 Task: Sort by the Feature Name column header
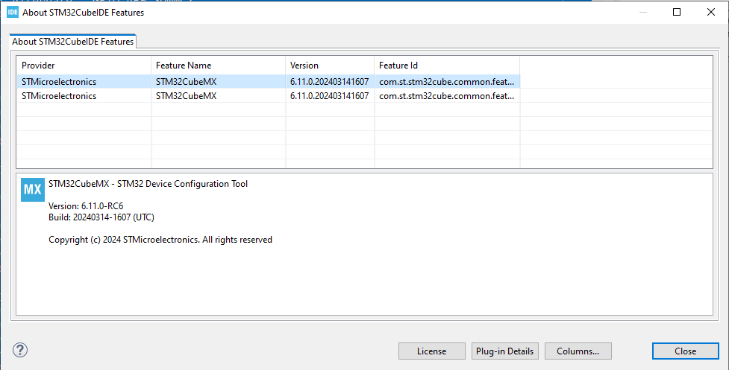(x=219, y=66)
